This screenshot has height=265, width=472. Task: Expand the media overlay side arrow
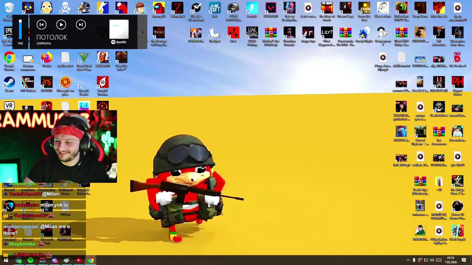pos(142,32)
